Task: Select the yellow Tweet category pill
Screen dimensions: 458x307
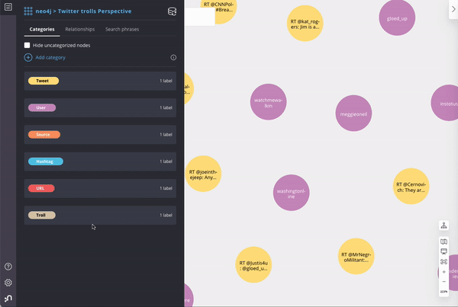Action: 44,81
